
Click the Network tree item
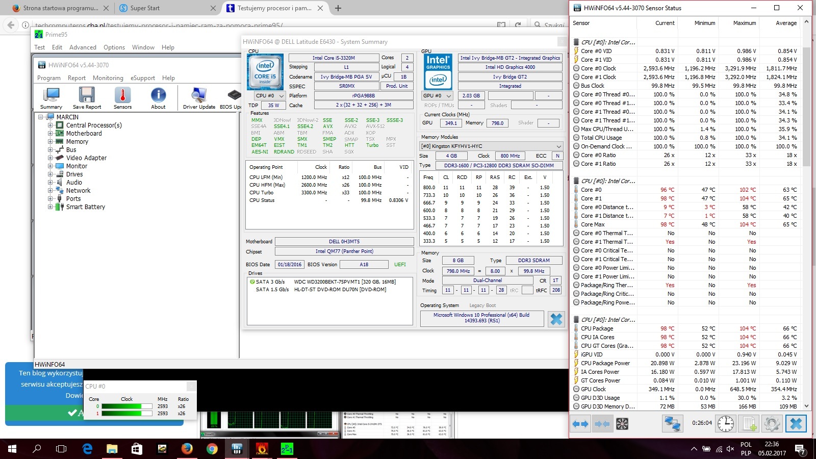click(x=78, y=190)
